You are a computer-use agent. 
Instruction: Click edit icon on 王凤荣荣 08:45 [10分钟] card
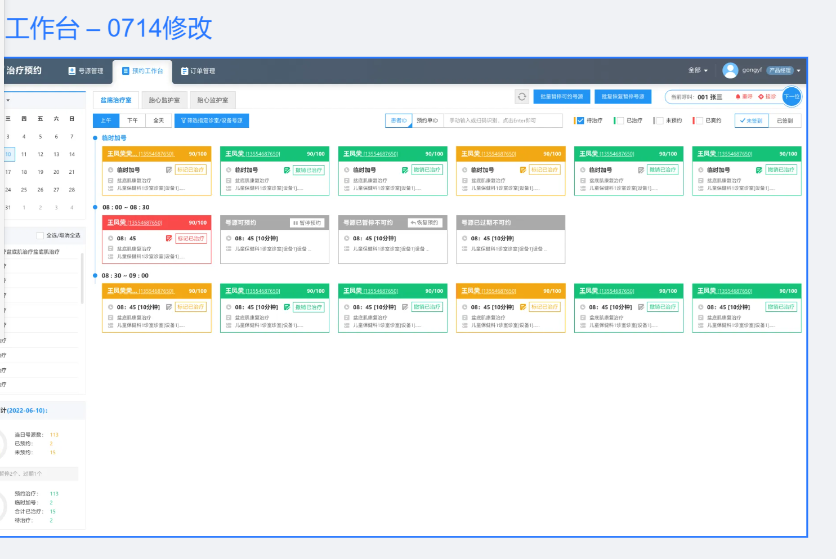coord(169,307)
